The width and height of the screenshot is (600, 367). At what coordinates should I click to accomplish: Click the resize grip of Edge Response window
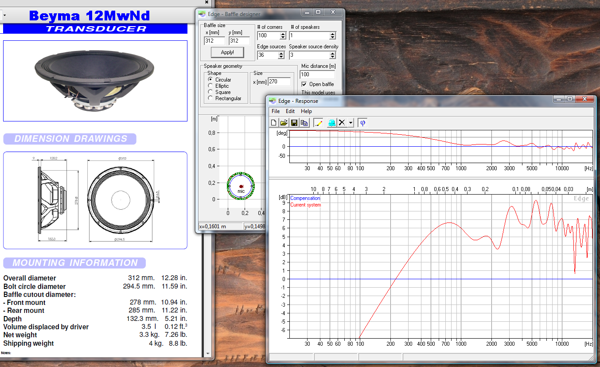point(590,357)
